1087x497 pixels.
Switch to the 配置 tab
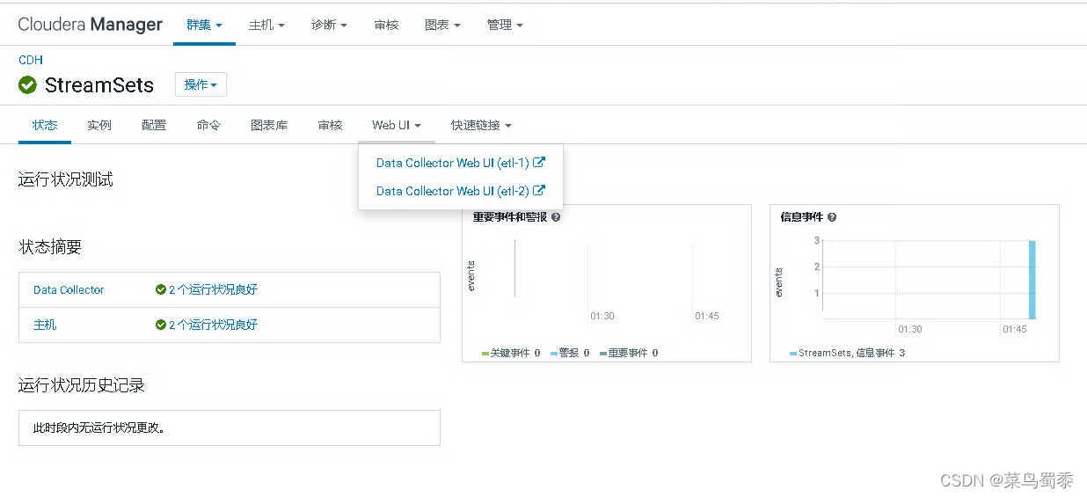(154, 125)
